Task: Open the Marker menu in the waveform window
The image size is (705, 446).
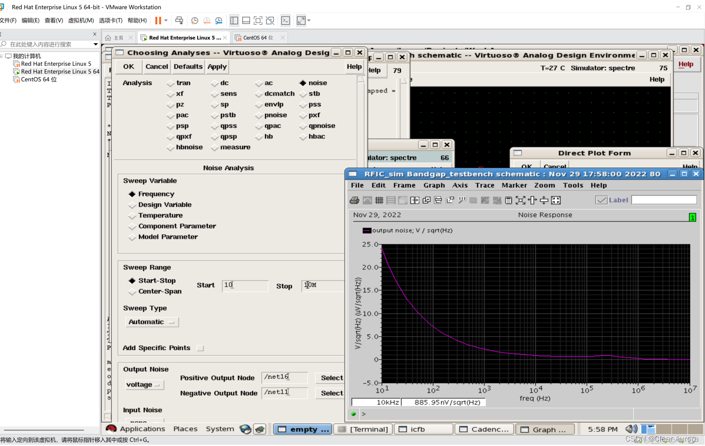Action: [x=514, y=186]
